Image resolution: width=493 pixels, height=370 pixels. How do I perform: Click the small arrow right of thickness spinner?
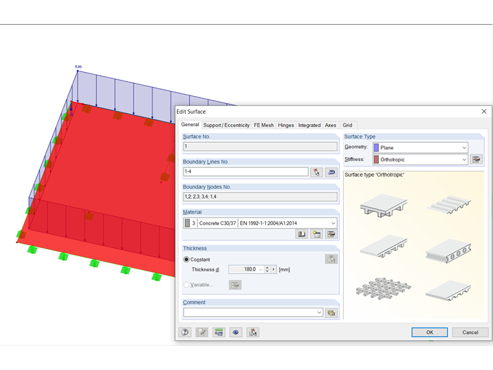[274, 269]
